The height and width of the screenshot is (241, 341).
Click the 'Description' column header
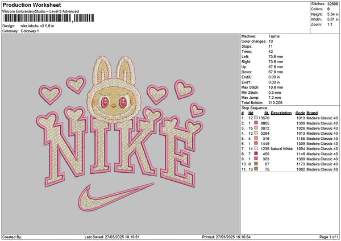[281, 113]
